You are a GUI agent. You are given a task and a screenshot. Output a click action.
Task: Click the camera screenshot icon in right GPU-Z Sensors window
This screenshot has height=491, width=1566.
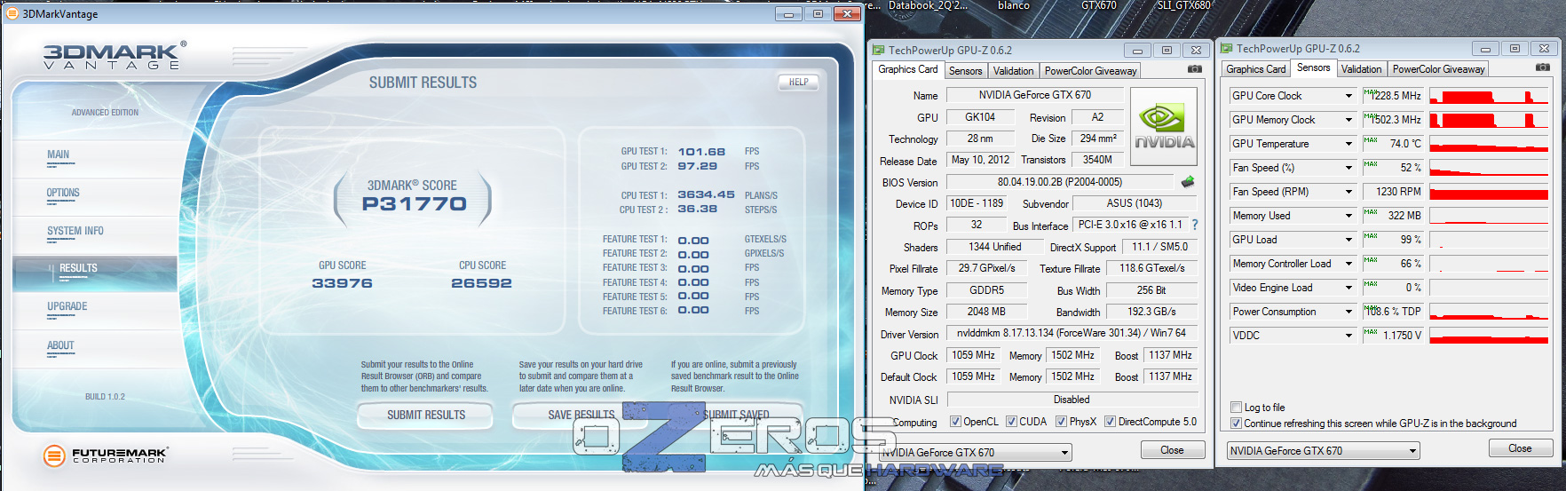point(1543,67)
